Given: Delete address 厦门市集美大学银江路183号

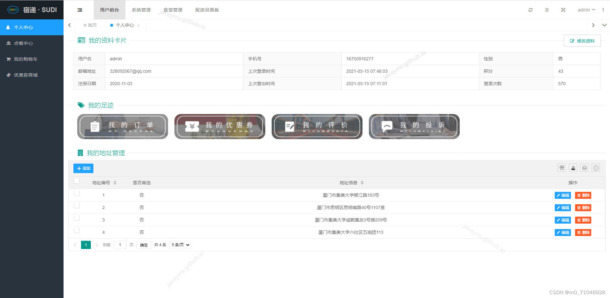Looking at the screenshot, I should (583, 195).
